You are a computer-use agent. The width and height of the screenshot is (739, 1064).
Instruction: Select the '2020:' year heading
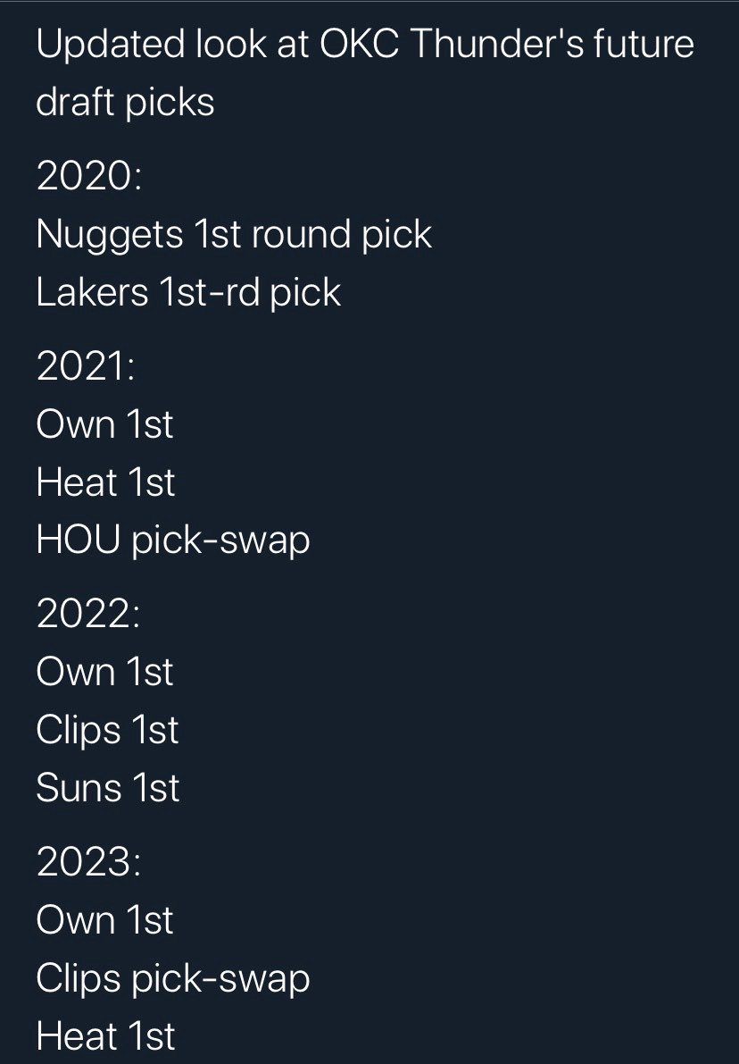click(x=89, y=175)
